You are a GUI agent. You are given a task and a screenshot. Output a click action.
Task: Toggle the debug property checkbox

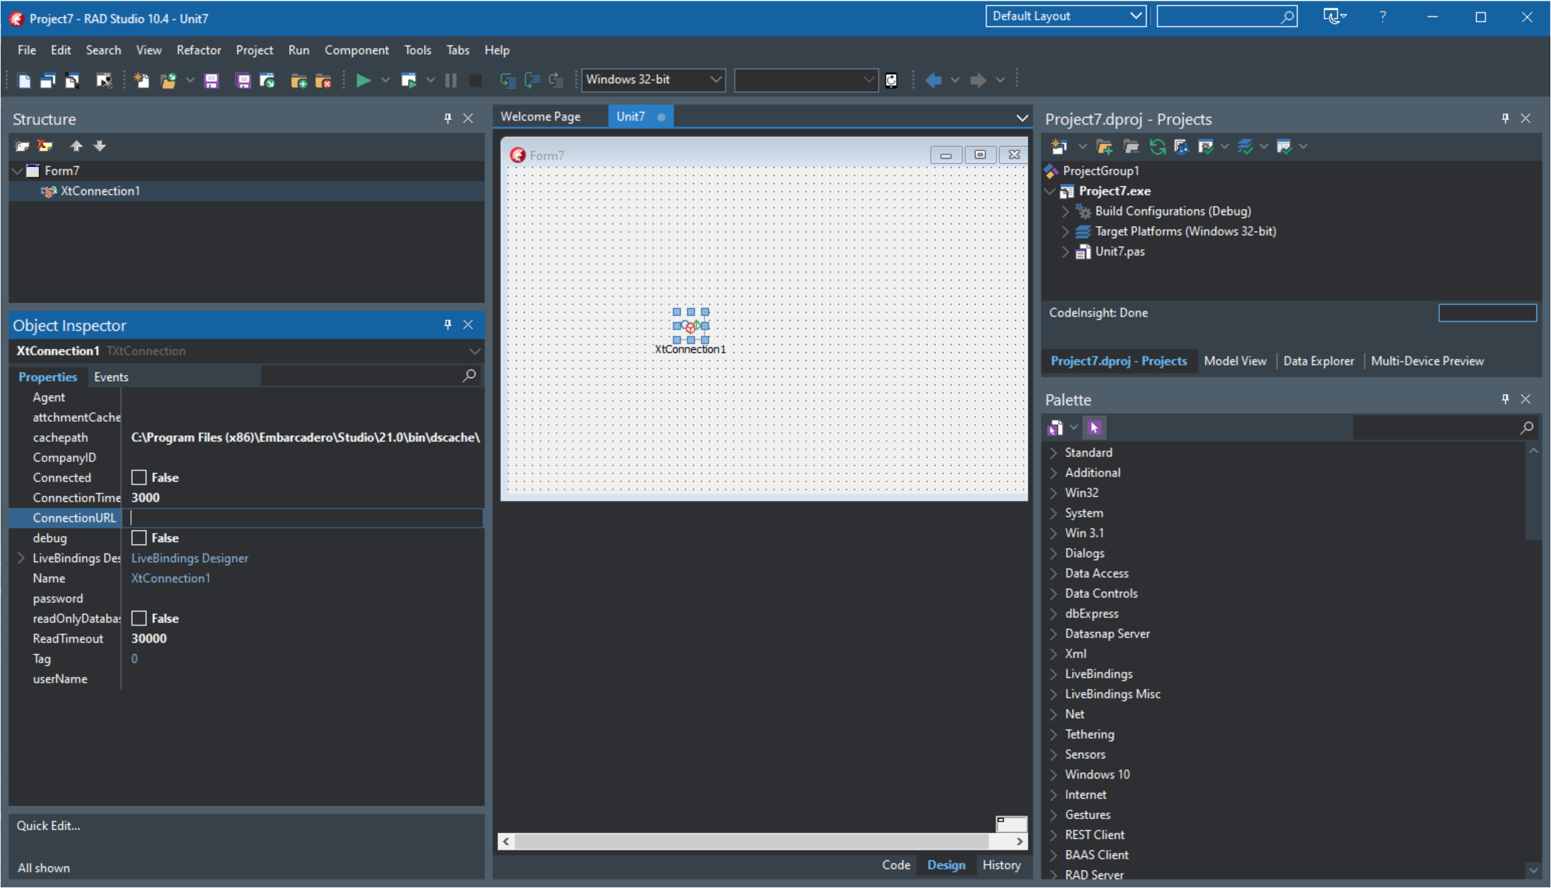tap(139, 538)
